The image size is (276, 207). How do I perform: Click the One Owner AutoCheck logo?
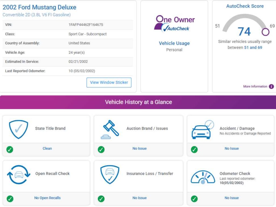[x=174, y=24]
